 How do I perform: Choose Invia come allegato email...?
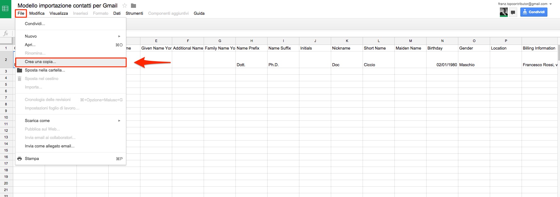[x=71, y=146]
